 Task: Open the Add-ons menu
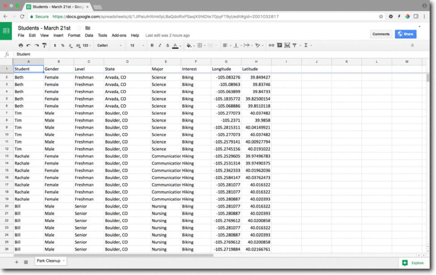[x=119, y=35]
